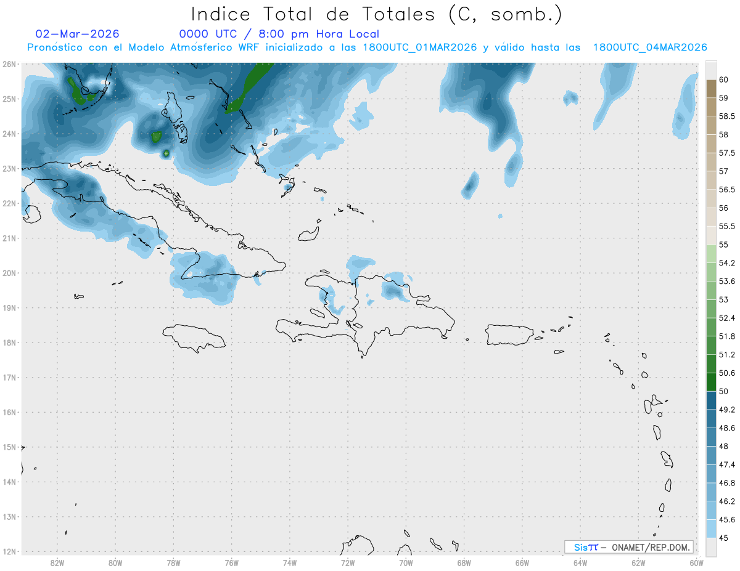Click the 24N latitude axis label
Image resolution: width=740 pixels, height=571 pixels.
pos(9,134)
